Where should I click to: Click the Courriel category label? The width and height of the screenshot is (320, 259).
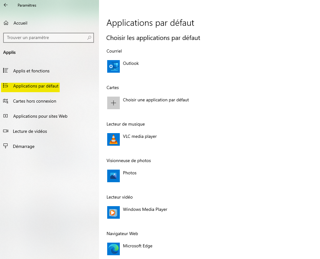tap(114, 51)
